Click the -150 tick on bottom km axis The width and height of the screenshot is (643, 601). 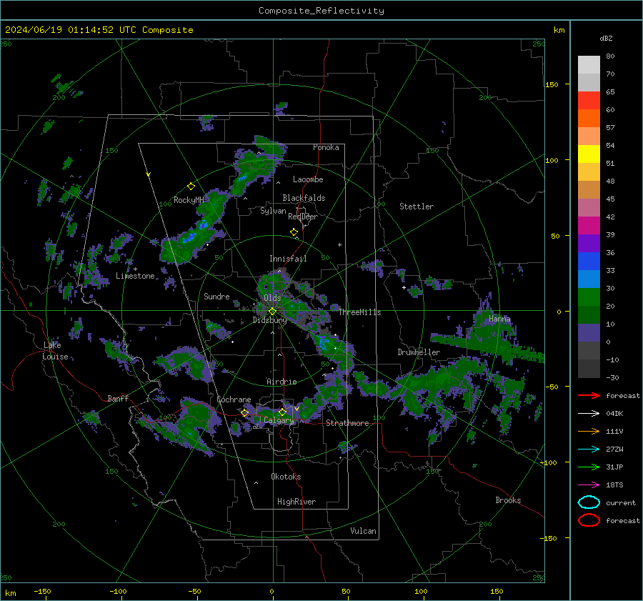[x=42, y=591]
